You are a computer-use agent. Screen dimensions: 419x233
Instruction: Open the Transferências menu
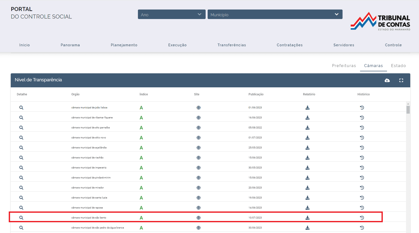[232, 45]
